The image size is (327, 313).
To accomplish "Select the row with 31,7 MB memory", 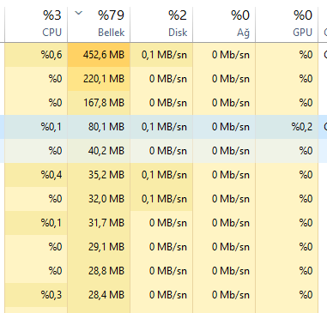I will (163, 223).
